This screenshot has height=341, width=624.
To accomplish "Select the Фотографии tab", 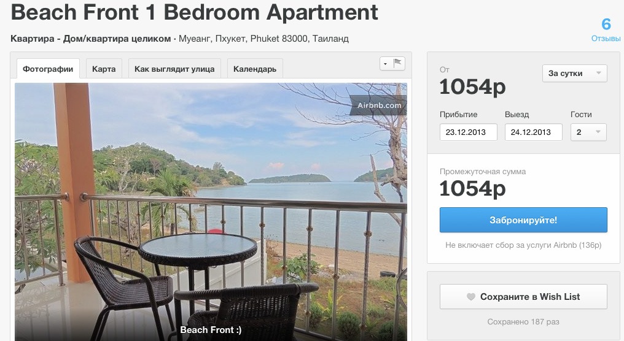I will click(48, 69).
